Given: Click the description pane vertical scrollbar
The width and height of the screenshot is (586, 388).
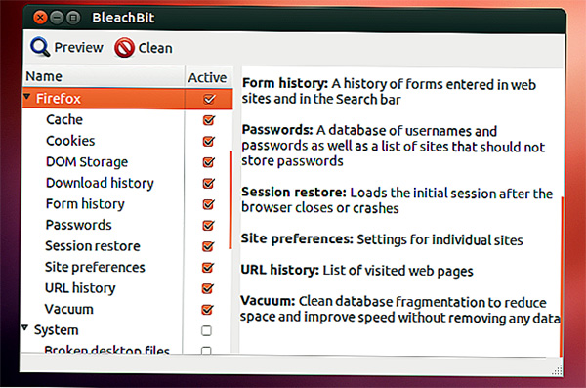Looking at the screenshot, I should [x=562, y=277].
